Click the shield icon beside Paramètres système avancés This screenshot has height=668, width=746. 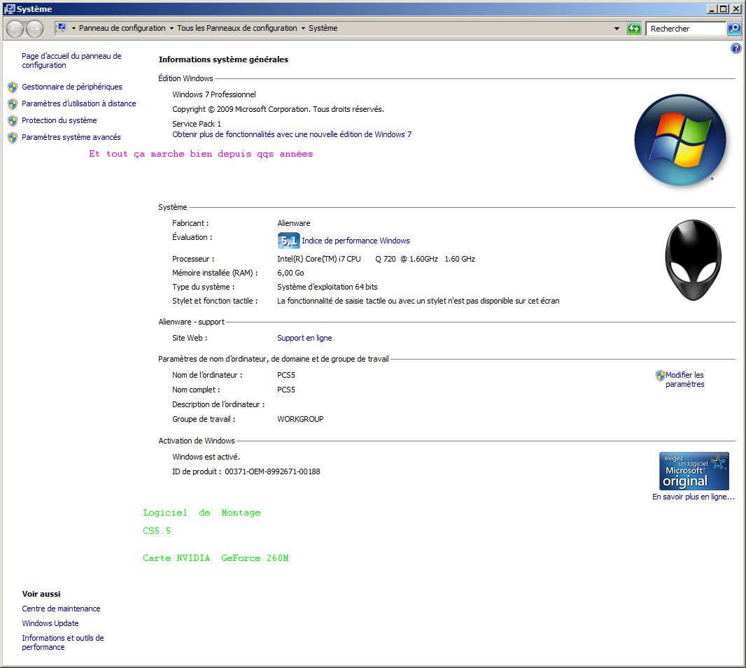coord(13,137)
